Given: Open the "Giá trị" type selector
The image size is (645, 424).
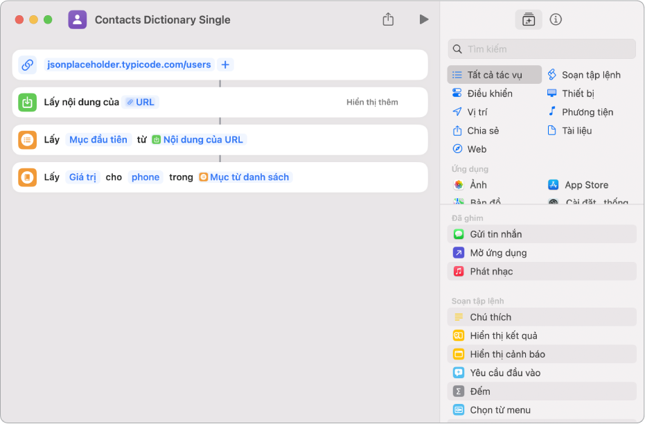Looking at the screenshot, I should 82,177.
